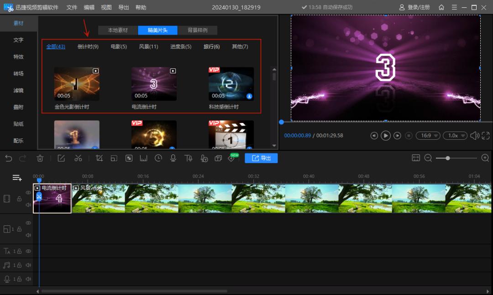
Task: Click the blue 导出 export button
Action: pos(261,158)
